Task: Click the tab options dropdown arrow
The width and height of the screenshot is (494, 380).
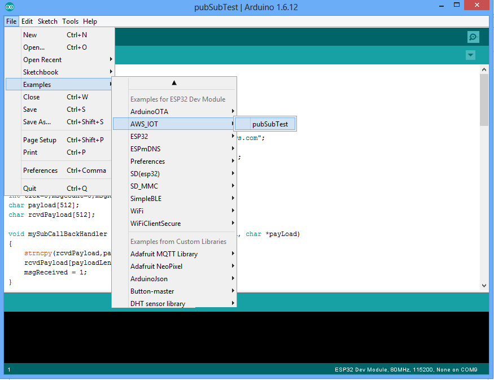Action: (470, 55)
